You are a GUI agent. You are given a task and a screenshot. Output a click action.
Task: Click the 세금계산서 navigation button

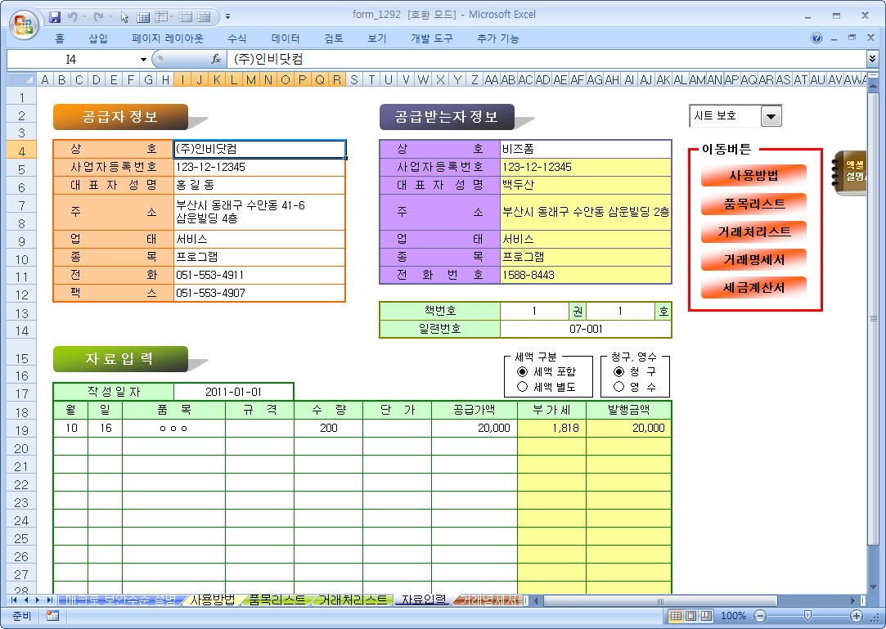(753, 288)
